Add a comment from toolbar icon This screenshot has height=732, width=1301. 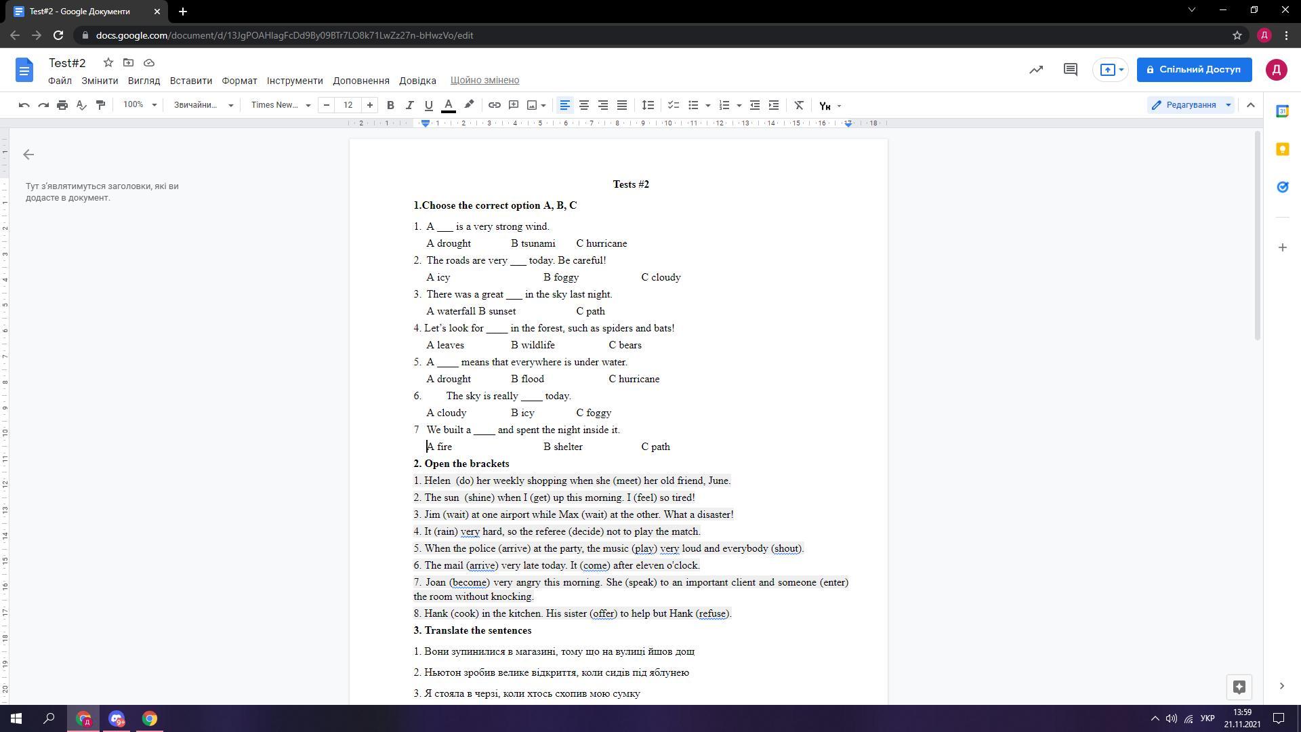[x=514, y=105]
